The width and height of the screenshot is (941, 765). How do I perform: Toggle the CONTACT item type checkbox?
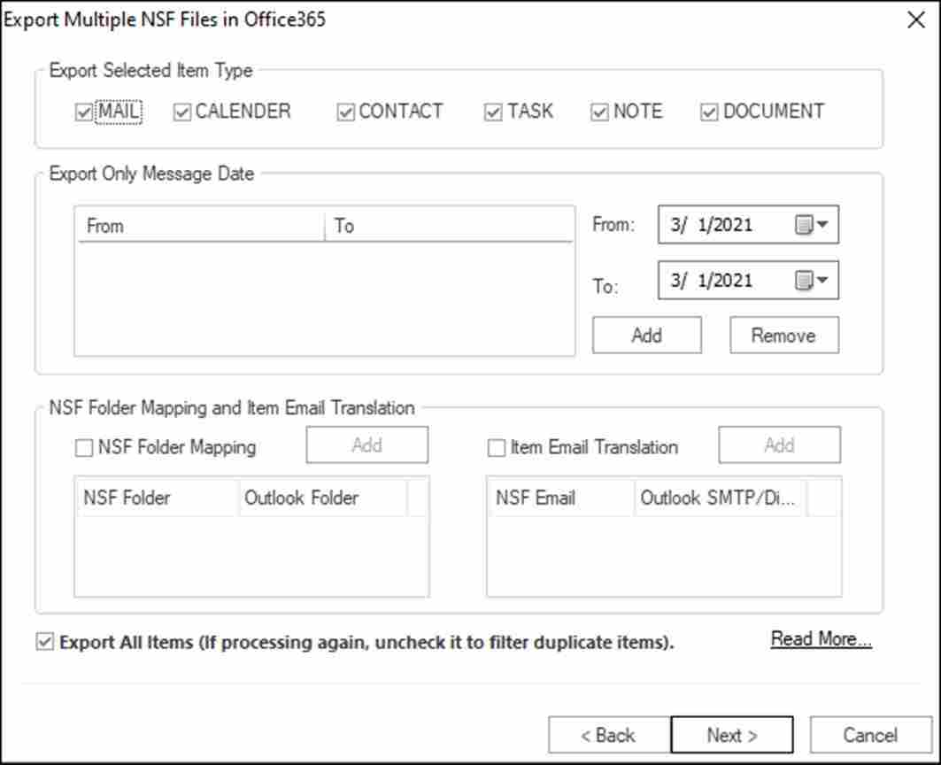pos(346,112)
